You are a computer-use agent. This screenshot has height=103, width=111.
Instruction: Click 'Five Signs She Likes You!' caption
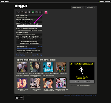tap(35, 90)
